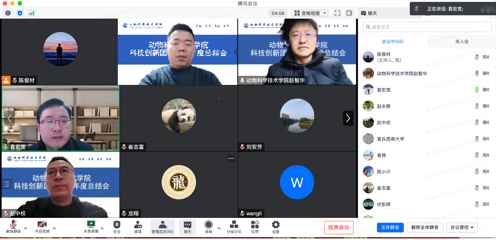Start recording with the record icon

click(x=209, y=225)
